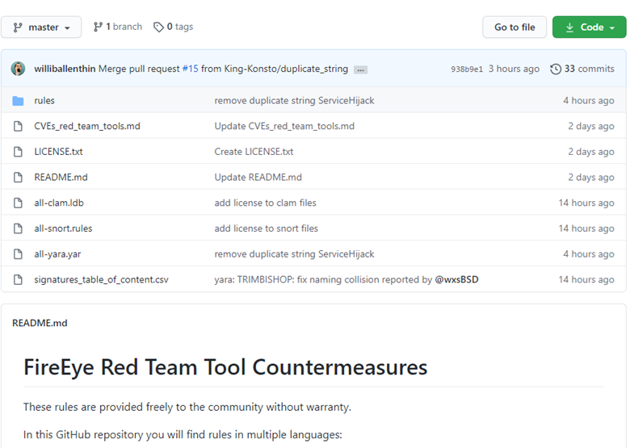The image size is (630, 448).
Task: Open the all-clam.ldb file
Action: [x=59, y=203]
